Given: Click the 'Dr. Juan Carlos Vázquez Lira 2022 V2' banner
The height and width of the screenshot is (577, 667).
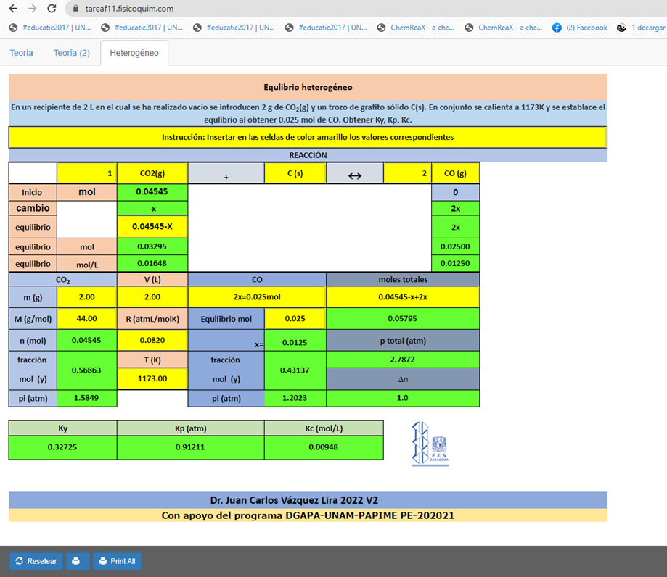Looking at the screenshot, I should [308, 500].
